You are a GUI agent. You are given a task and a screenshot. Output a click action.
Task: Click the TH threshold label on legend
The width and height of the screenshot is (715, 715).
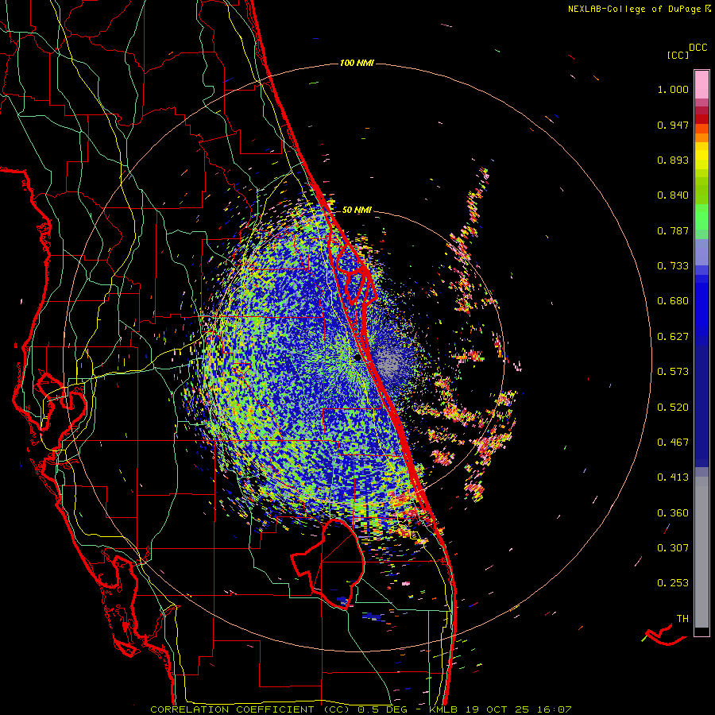(682, 619)
